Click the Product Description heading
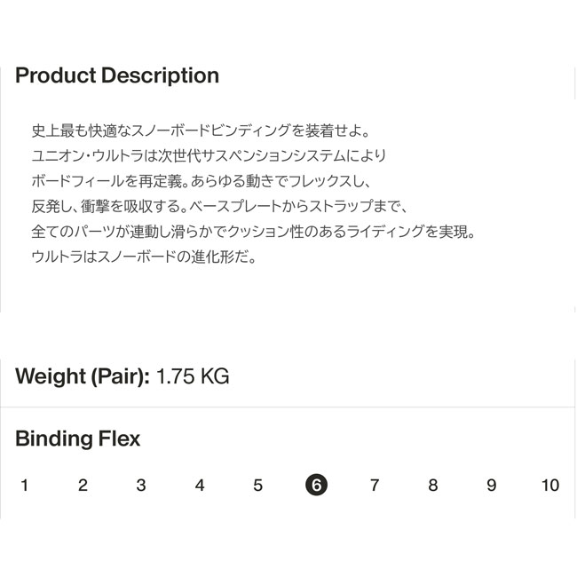The width and height of the screenshot is (577, 577). pyautogui.click(x=117, y=75)
